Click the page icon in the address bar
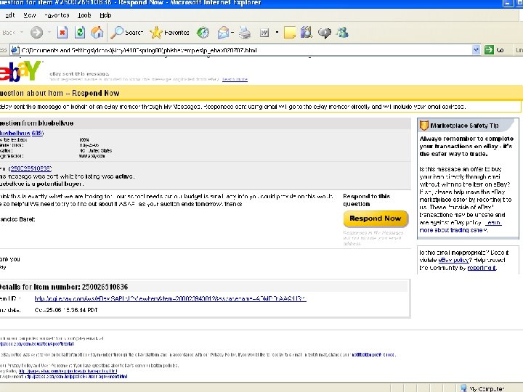The height and width of the screenshot is (392, 523). [15, 50]
